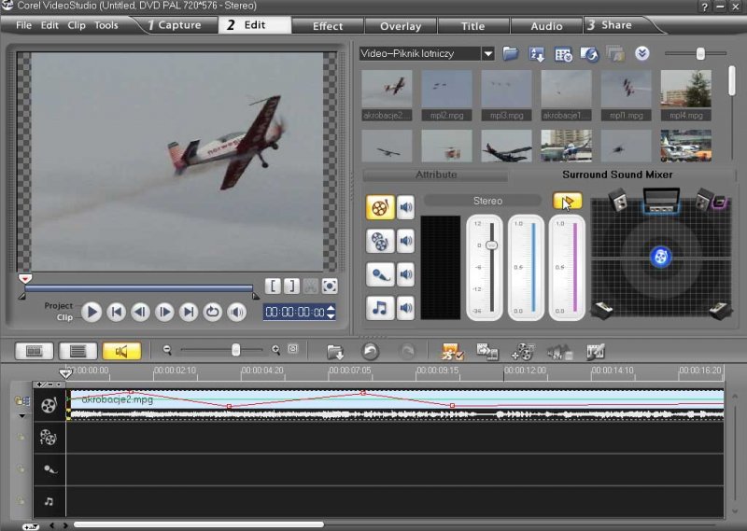Select the Voice Track microphone in mixer
This screenshot has height=531, width=747.
click(x=380, y=273)
